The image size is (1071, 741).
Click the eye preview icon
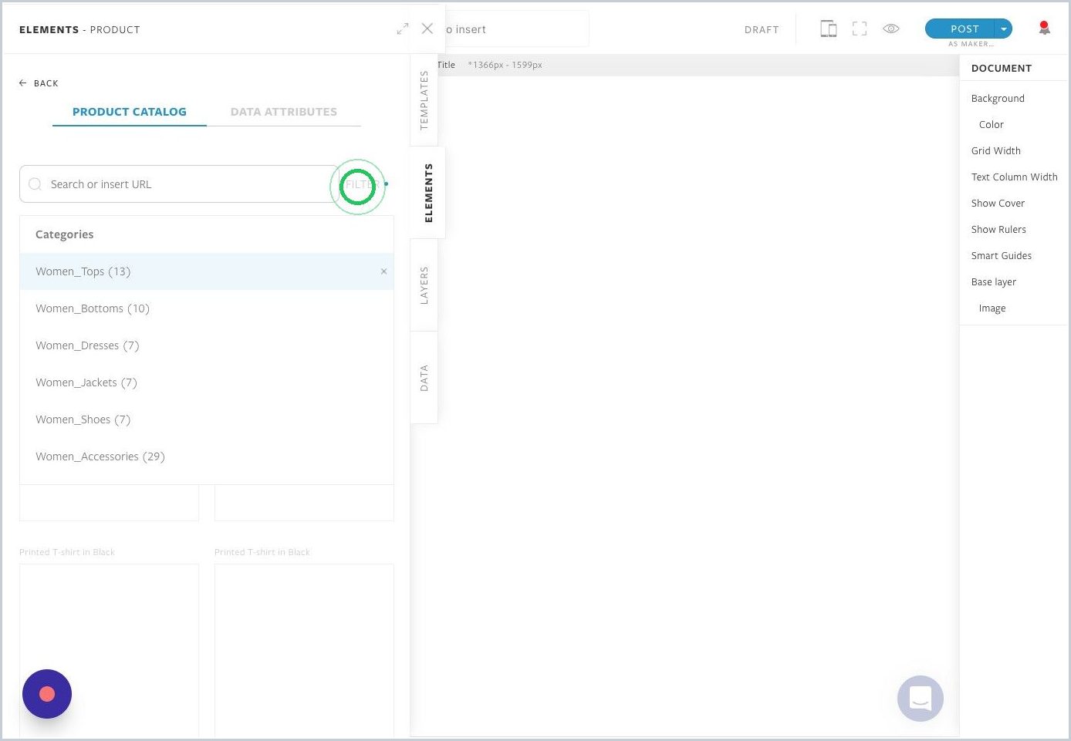pos(891,29)
